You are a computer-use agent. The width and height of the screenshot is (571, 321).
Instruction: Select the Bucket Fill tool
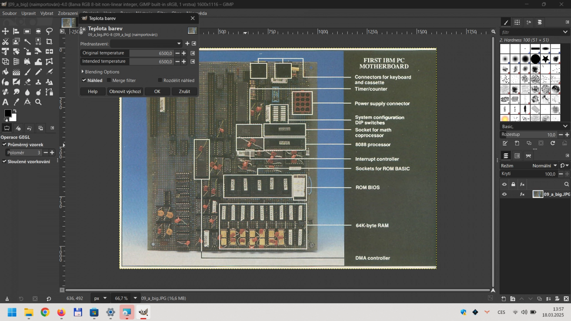tap(5, 72)
